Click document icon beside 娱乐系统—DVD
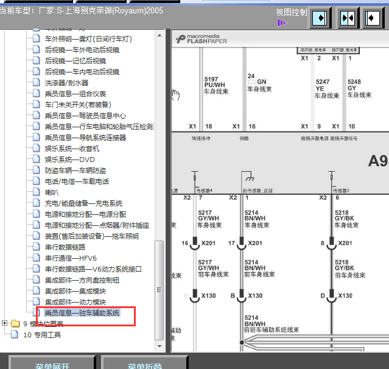The image size is (389, 369). pos(36,159)
